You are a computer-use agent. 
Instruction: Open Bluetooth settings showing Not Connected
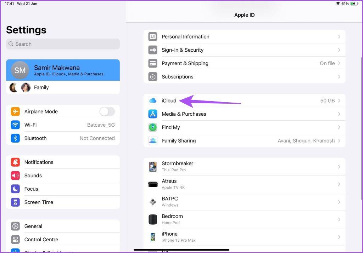pos(63,138)
